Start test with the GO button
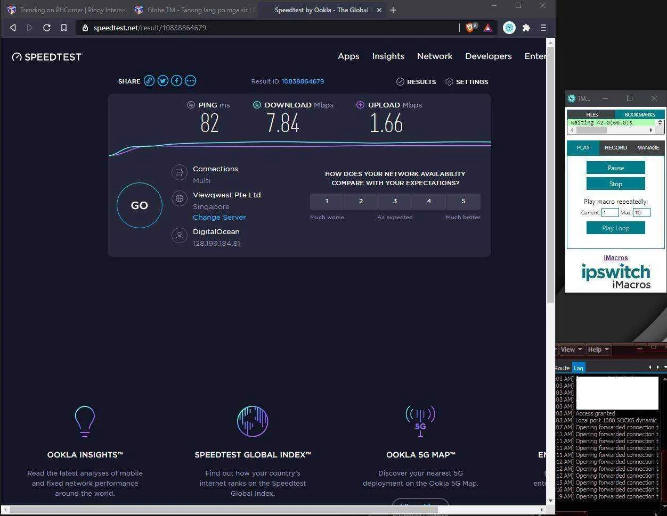 140,205
